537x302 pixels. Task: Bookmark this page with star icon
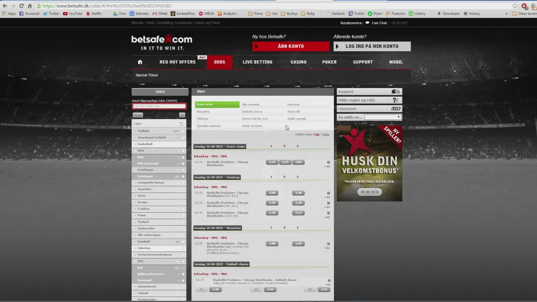[x=515, y=6]
